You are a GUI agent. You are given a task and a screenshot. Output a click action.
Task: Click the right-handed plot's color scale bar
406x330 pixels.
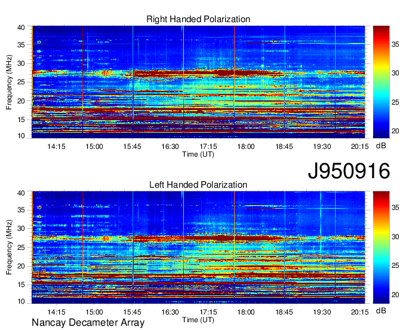[381, 82]
